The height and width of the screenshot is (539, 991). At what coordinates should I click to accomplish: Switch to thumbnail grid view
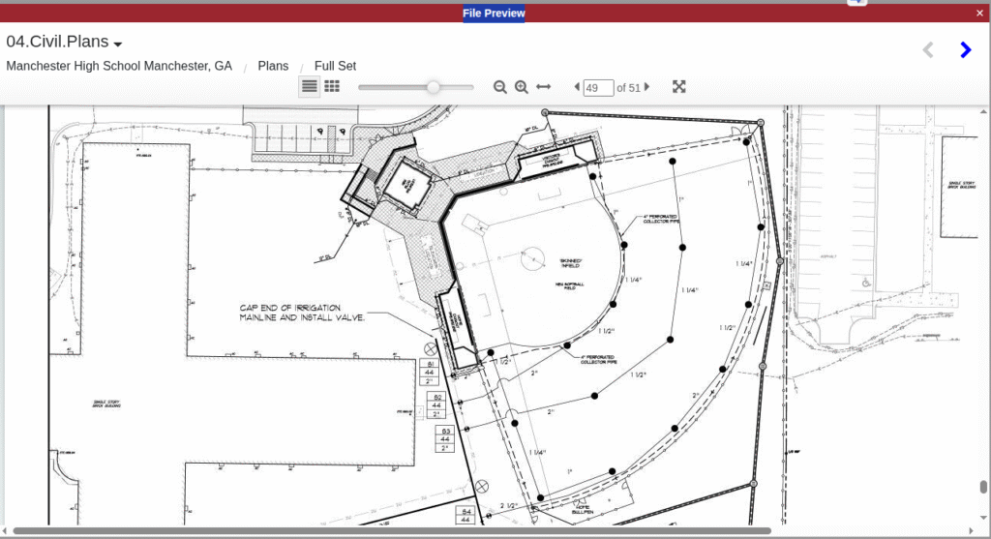[332, 86]
